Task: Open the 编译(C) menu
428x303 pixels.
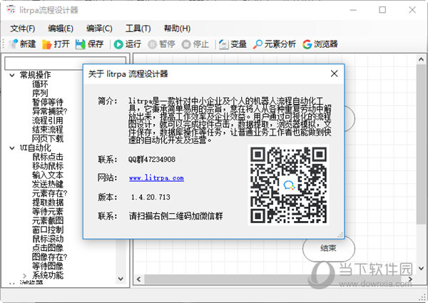Action: coord(99,29)
